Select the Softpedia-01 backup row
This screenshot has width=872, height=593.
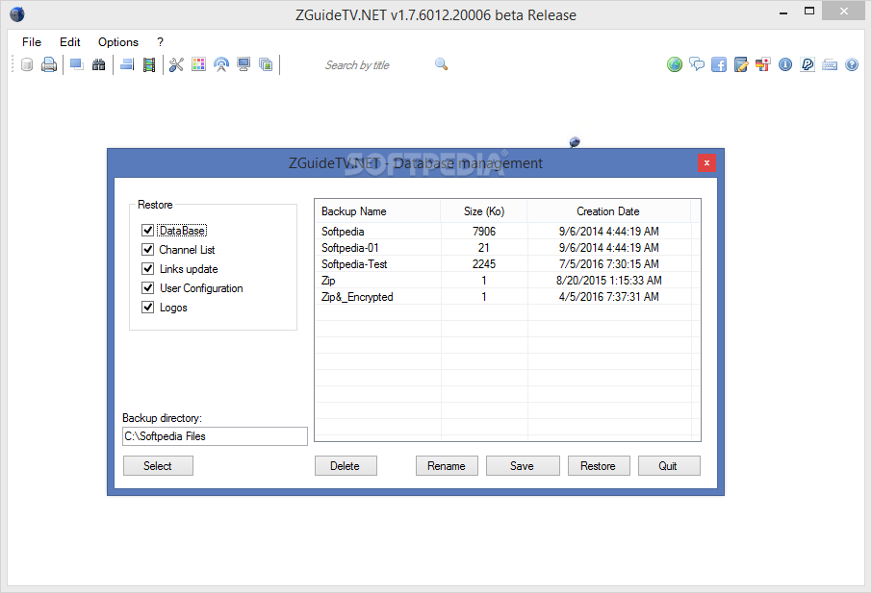[507, 248]
